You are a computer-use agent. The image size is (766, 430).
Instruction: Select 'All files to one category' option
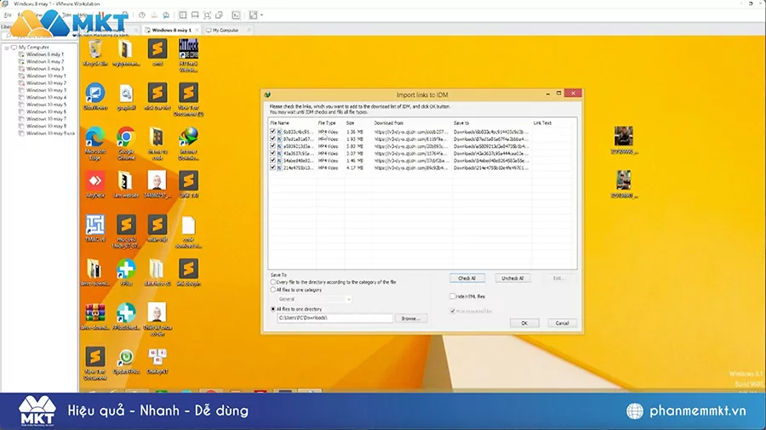pos(273,290)
